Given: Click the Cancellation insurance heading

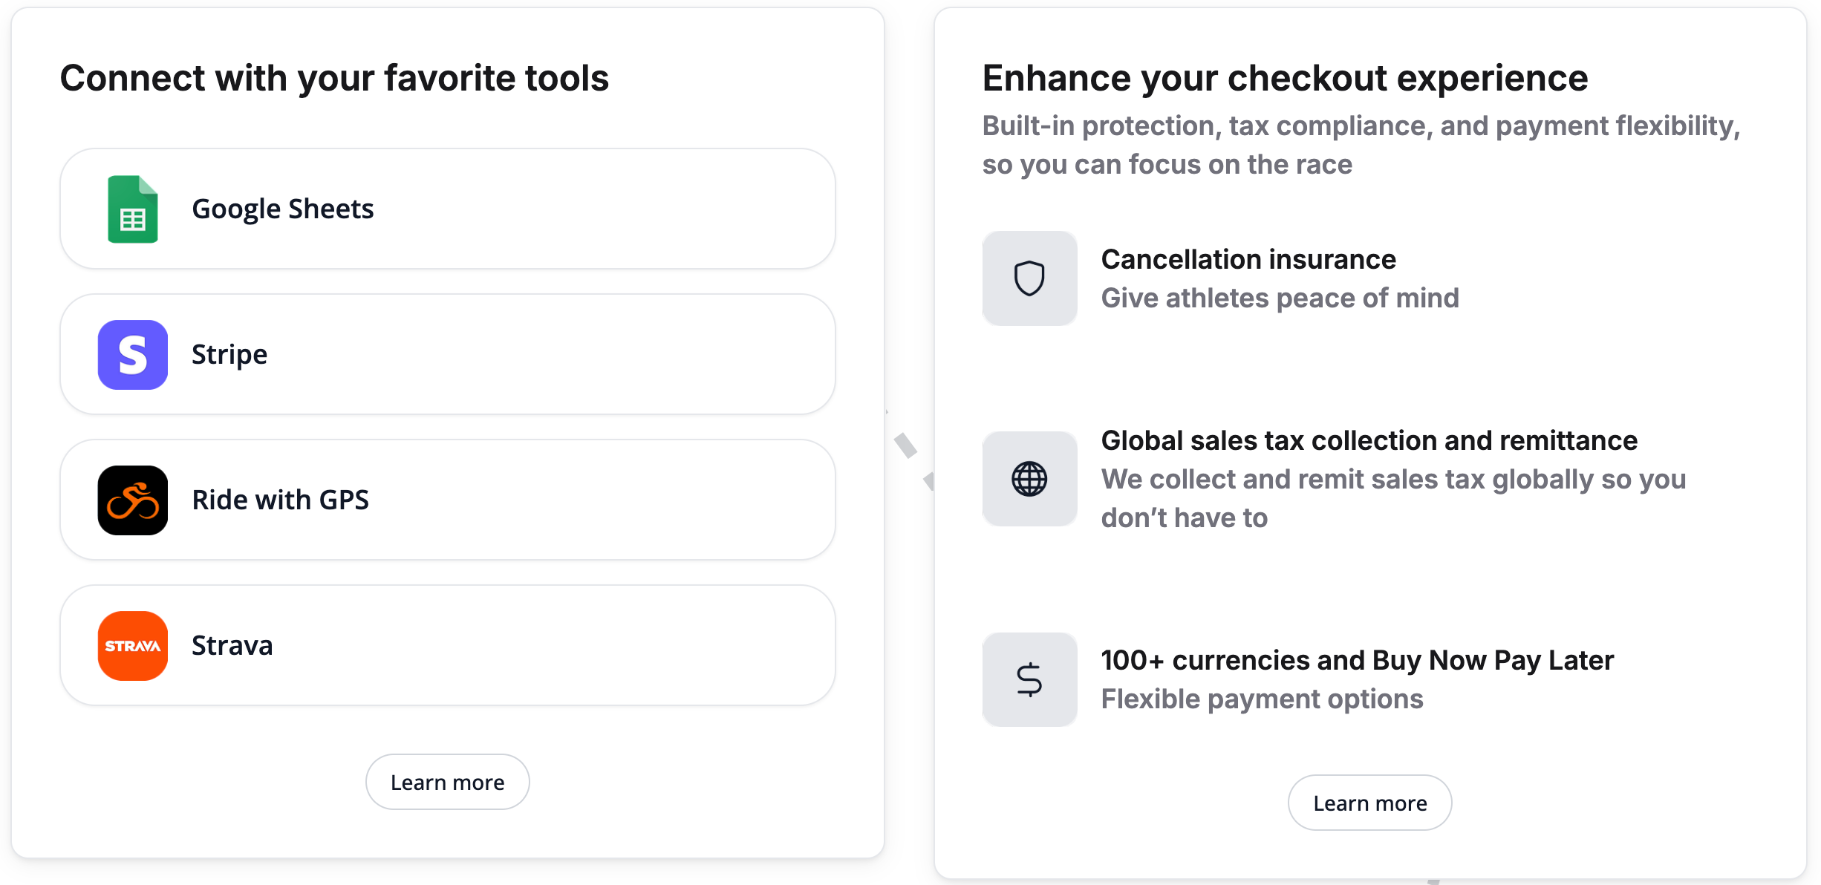Looking at the screenshot, I should pyautogui.click(x=1248, y=260).
